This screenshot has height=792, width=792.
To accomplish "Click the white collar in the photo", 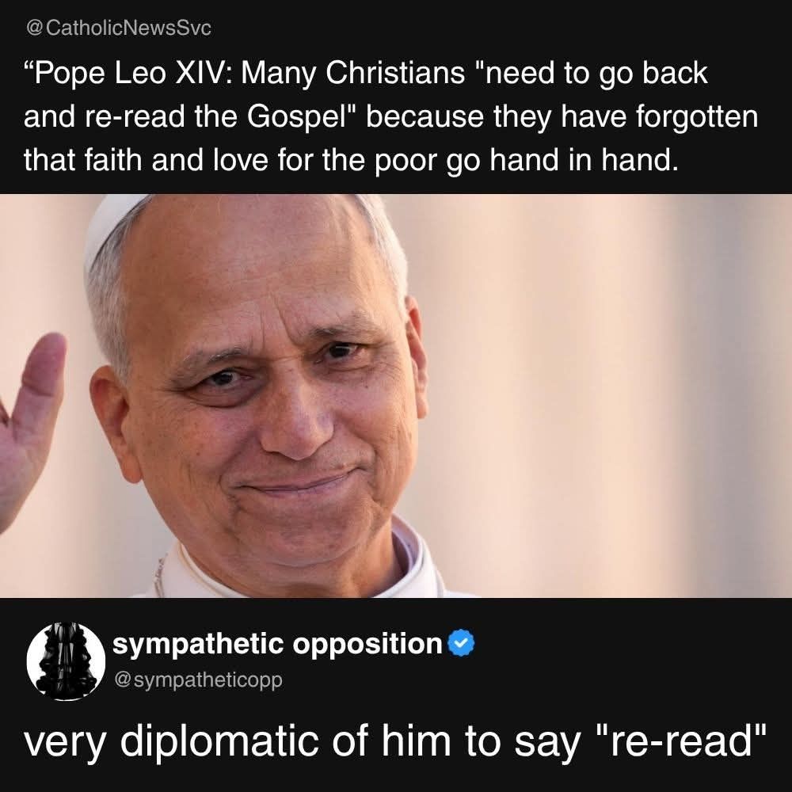I will click(x=293, y=576).
